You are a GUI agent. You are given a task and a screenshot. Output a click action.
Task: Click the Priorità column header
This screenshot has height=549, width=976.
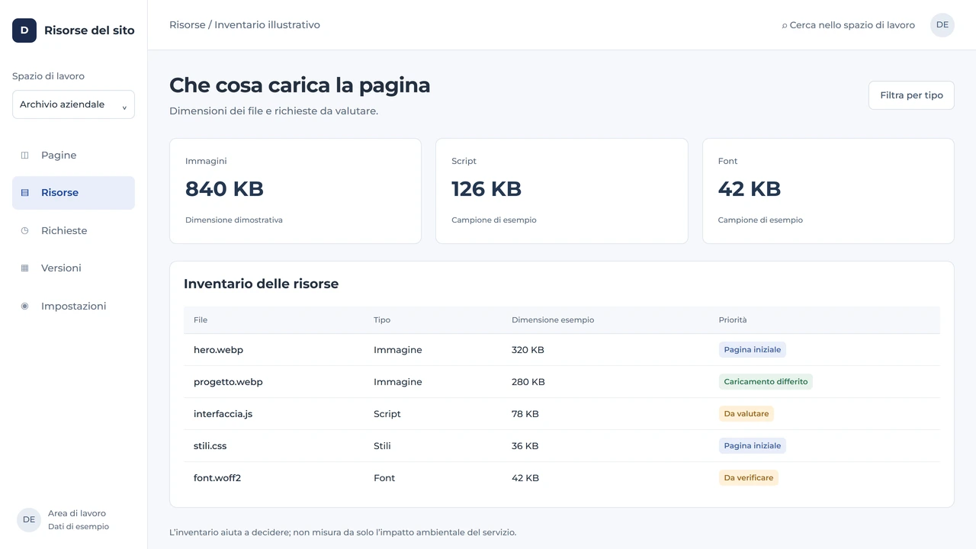click(x=733, y=320)
